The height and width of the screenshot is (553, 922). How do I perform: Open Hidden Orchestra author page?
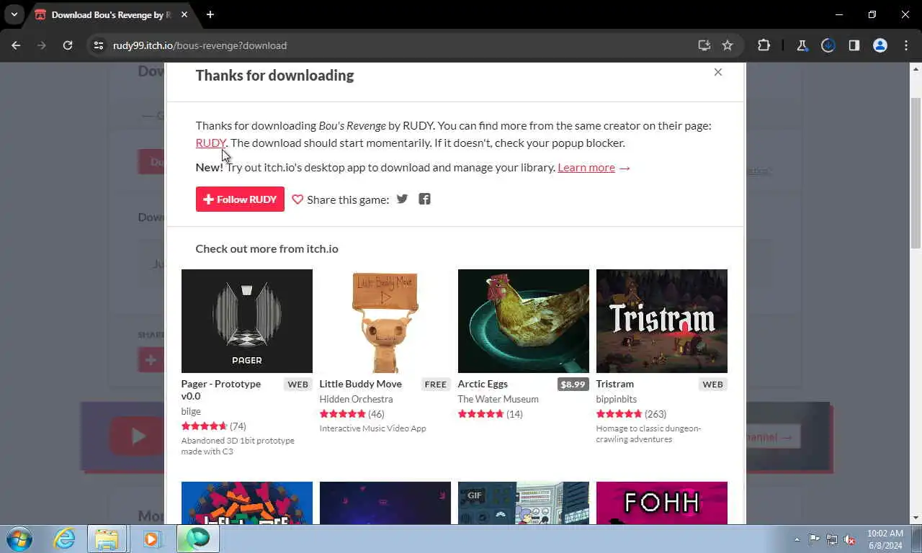[356, 399]
